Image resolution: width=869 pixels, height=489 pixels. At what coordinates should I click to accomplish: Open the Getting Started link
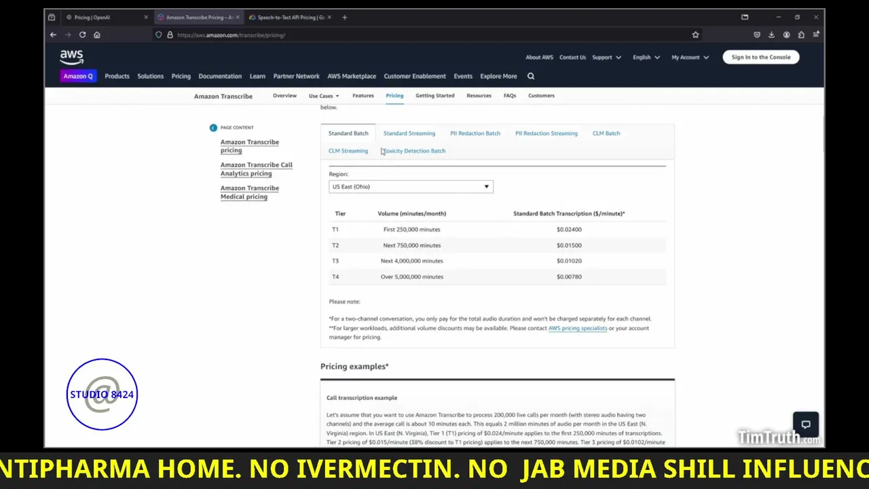(x=435, y=96)
